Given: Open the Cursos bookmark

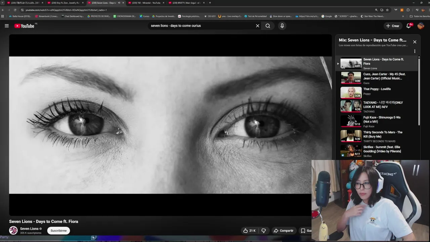Looking at the screenshot, I should coord(144,16).
